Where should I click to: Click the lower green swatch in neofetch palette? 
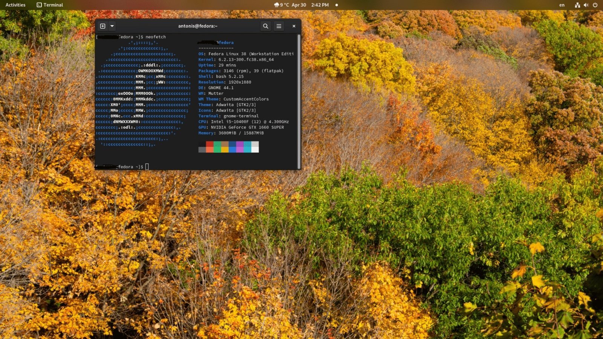pyautogui.click(x=217, y=149)
